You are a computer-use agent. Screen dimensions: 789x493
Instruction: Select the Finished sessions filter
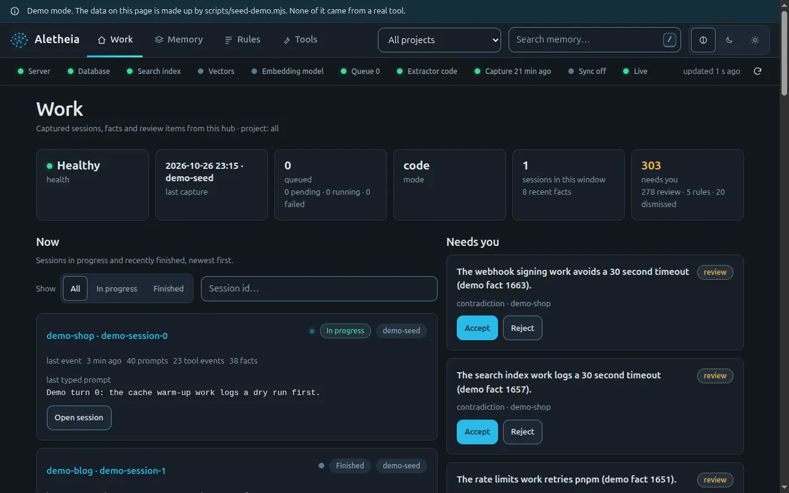point(168,288)
